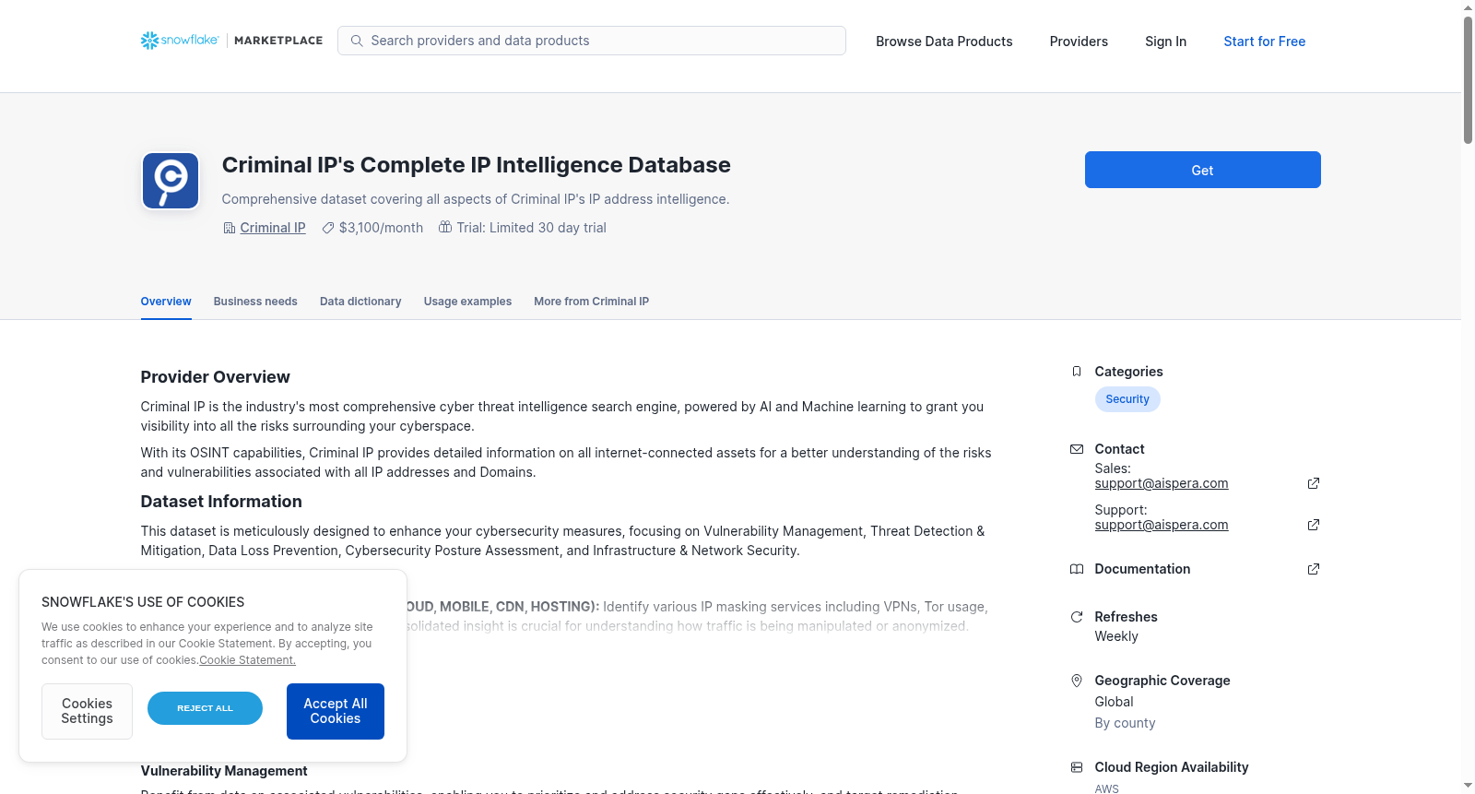This screenshot has width=1475, height=794.
Task: Open the Data dictionary tab
Action: coord(360,302)
